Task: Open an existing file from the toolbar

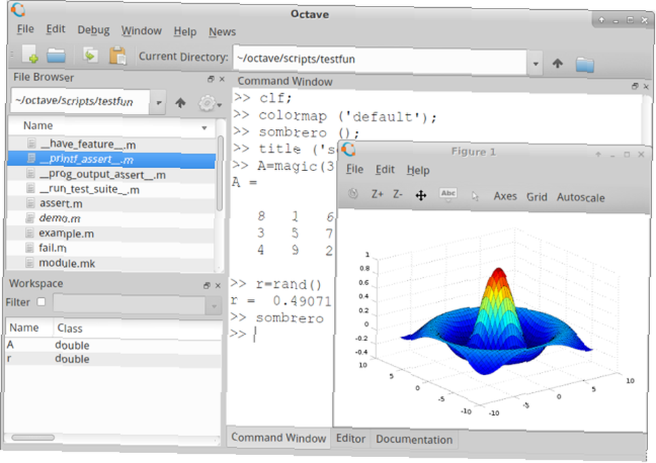Action: pos(56,55)
